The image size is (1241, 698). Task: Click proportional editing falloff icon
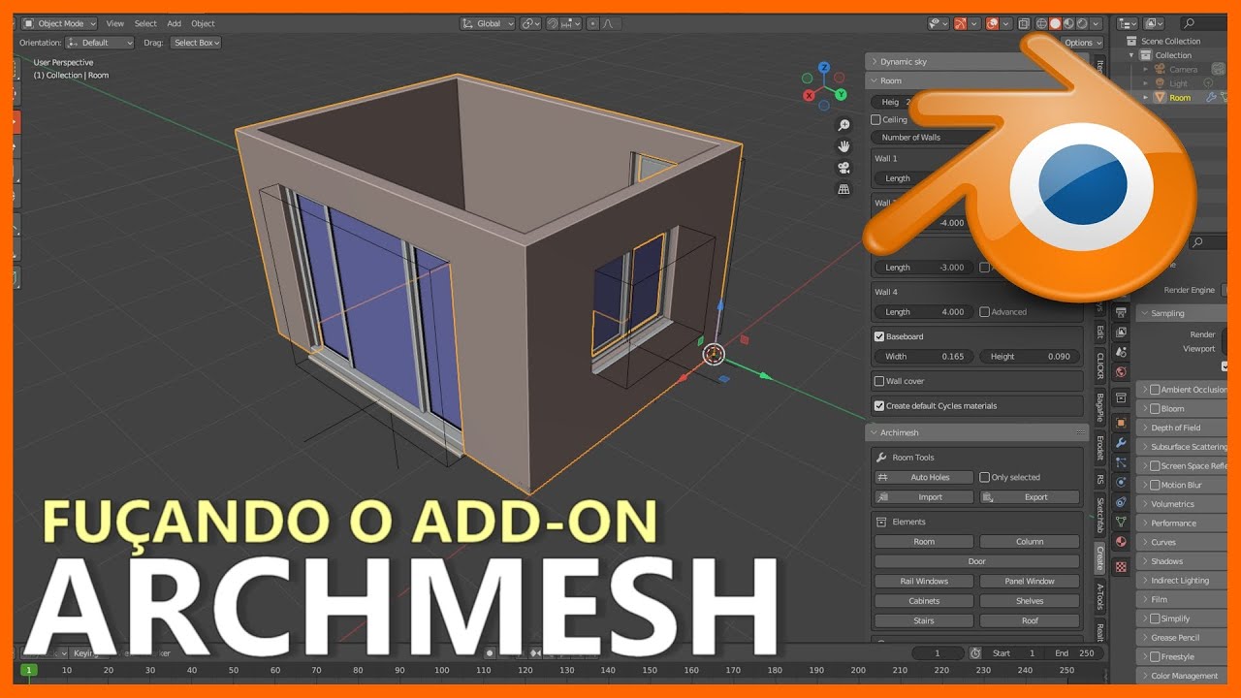pyautogui.click(x=608, y=23)
